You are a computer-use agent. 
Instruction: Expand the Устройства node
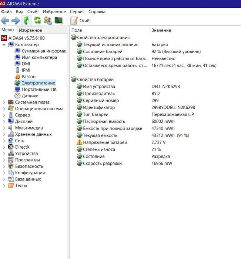pos(4,154)
